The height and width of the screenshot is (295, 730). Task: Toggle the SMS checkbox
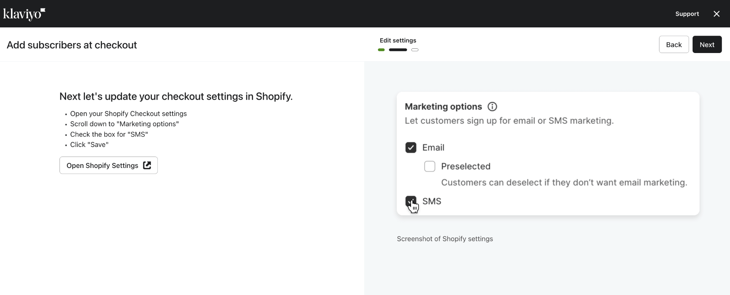coord(411,201)
